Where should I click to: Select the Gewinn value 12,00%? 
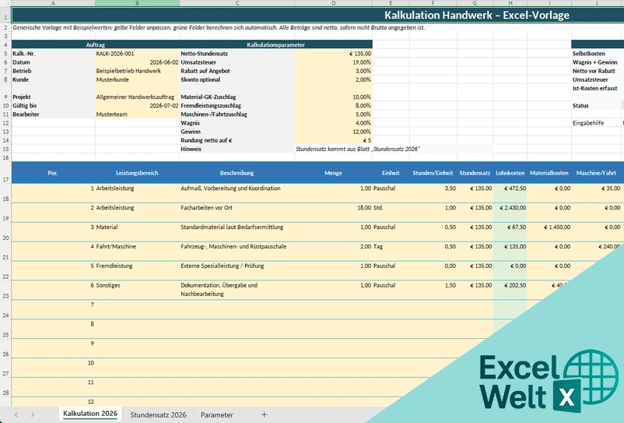point(334,132)
